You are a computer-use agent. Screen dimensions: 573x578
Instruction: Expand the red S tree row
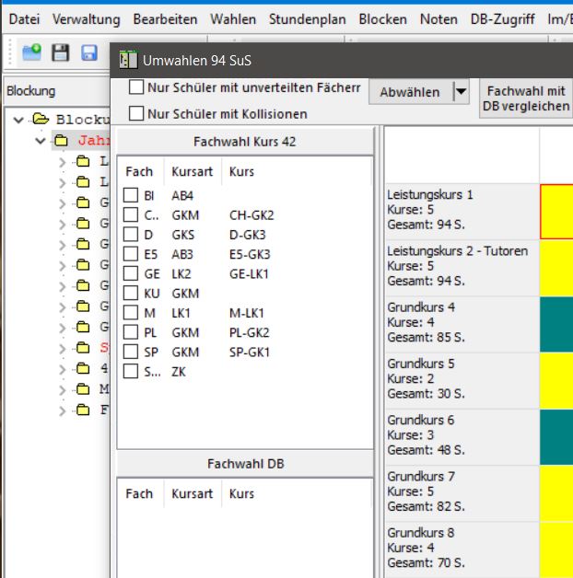62,348
